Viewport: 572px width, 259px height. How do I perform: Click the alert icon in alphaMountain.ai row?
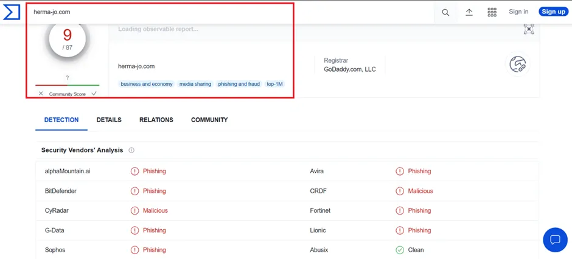click(134, 171)
